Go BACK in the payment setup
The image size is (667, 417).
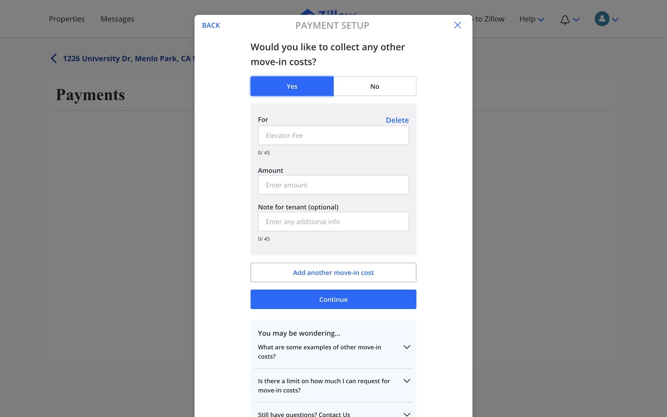(x=211, y=25)
